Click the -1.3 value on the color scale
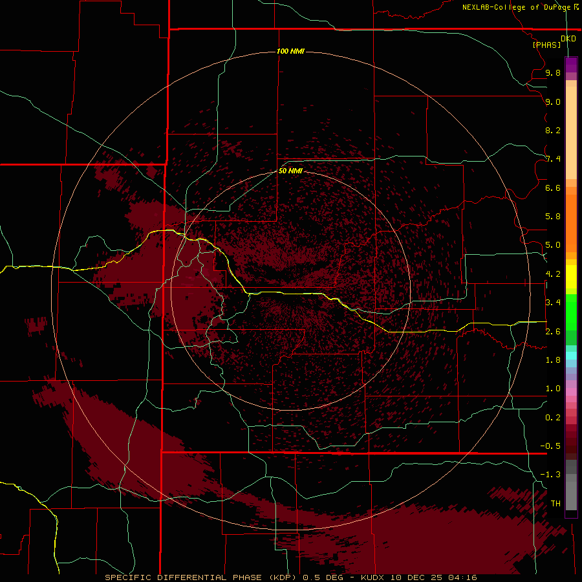This screenshot has height=582, width=582. click(550, 475)
